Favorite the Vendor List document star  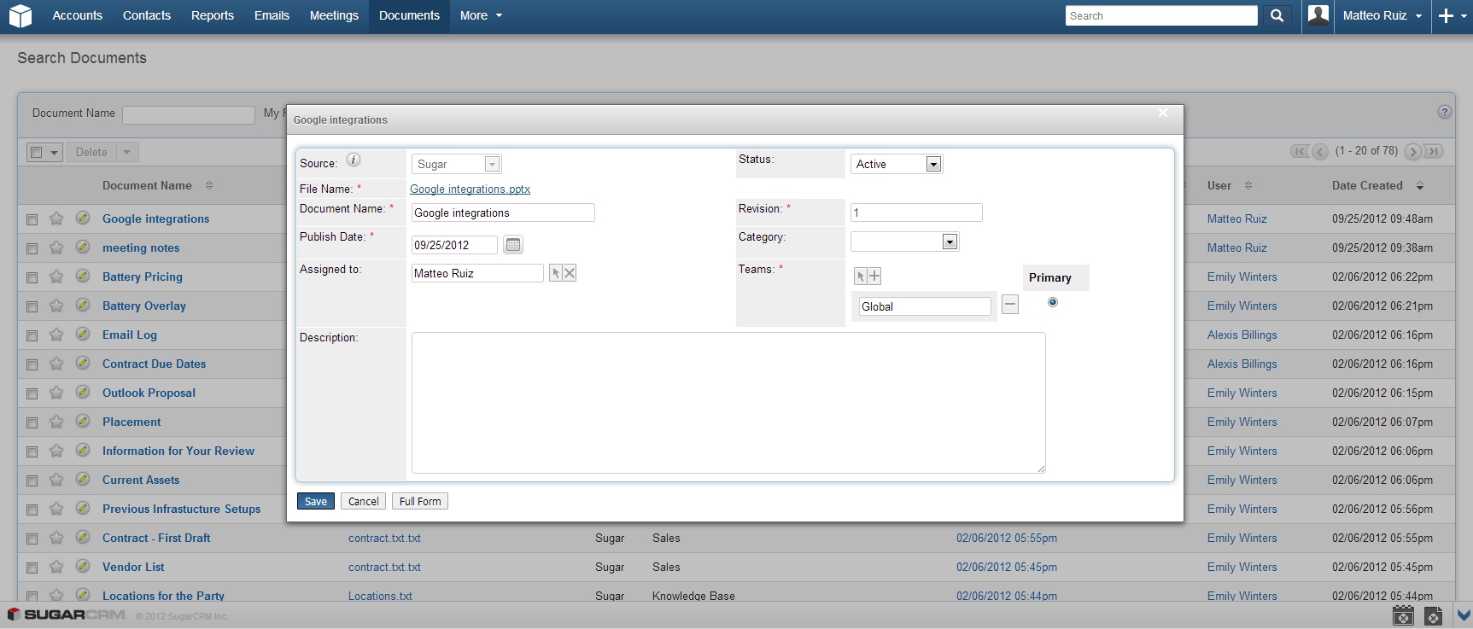[56, 567]
